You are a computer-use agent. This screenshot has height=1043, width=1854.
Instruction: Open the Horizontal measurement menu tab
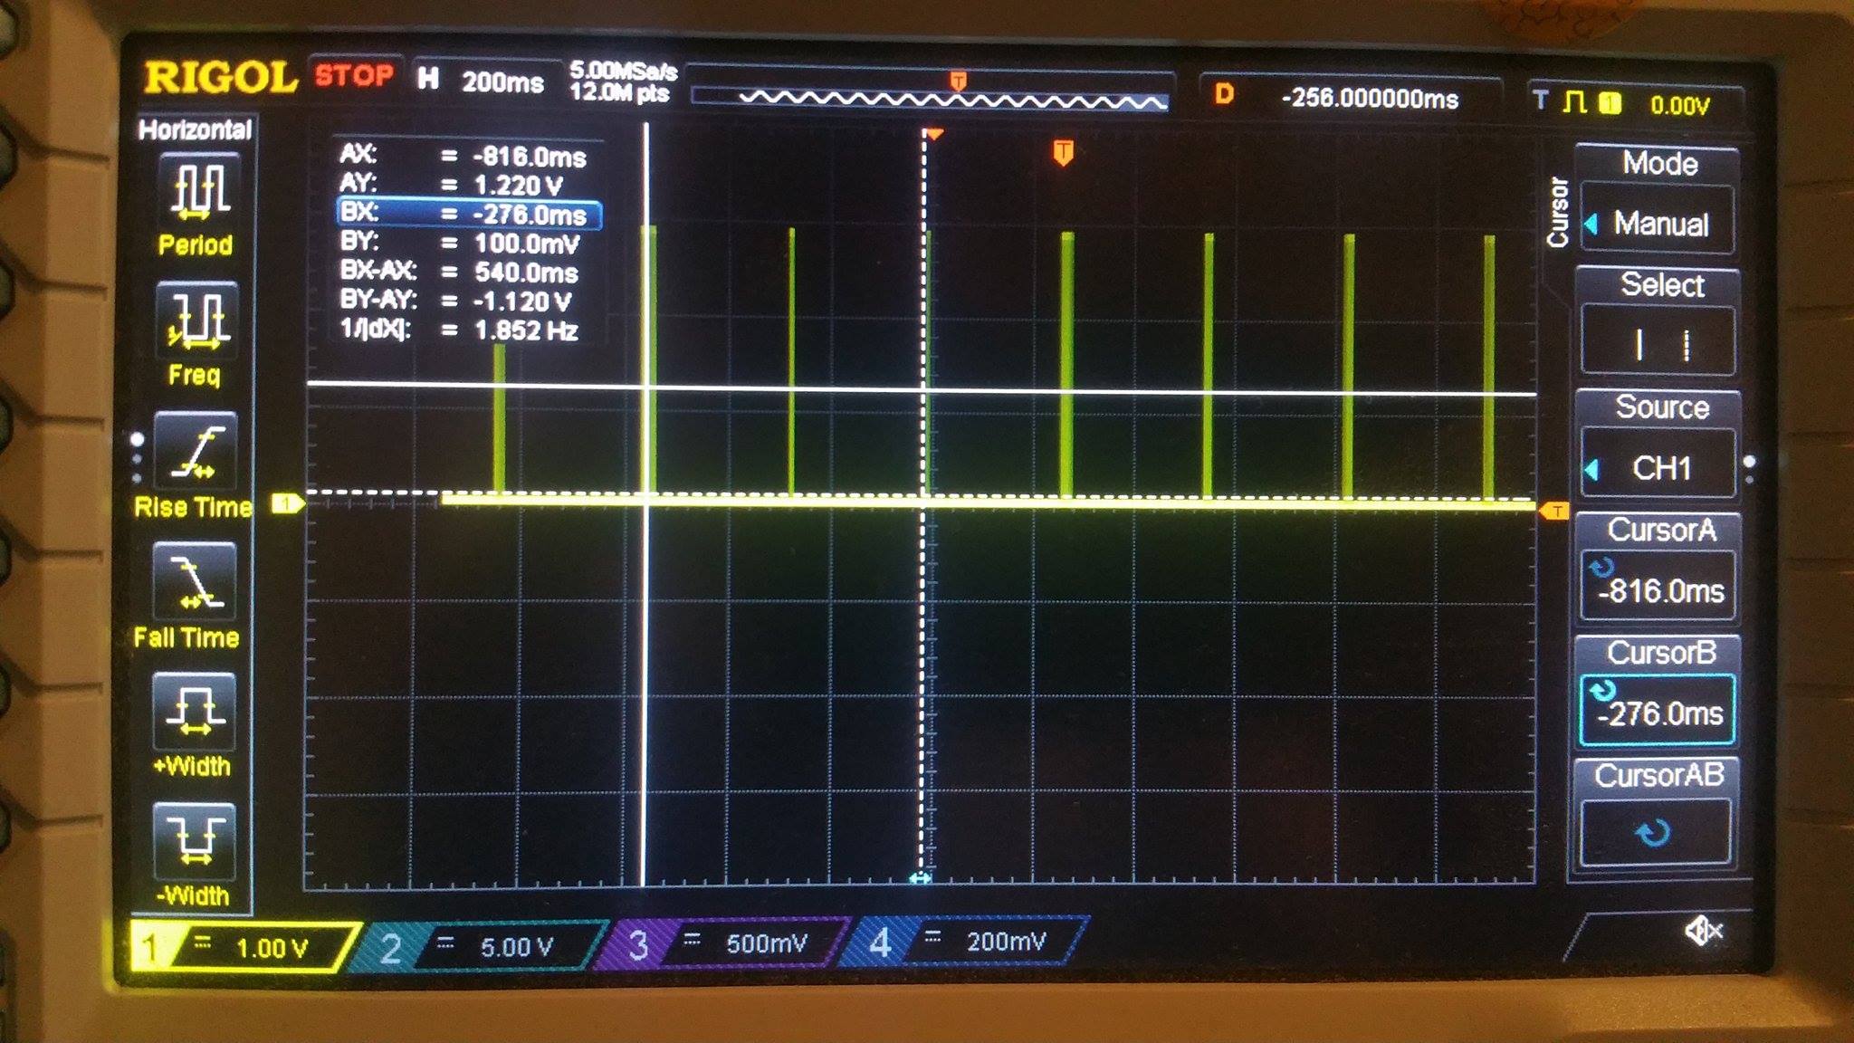click(x=195, y=130)
